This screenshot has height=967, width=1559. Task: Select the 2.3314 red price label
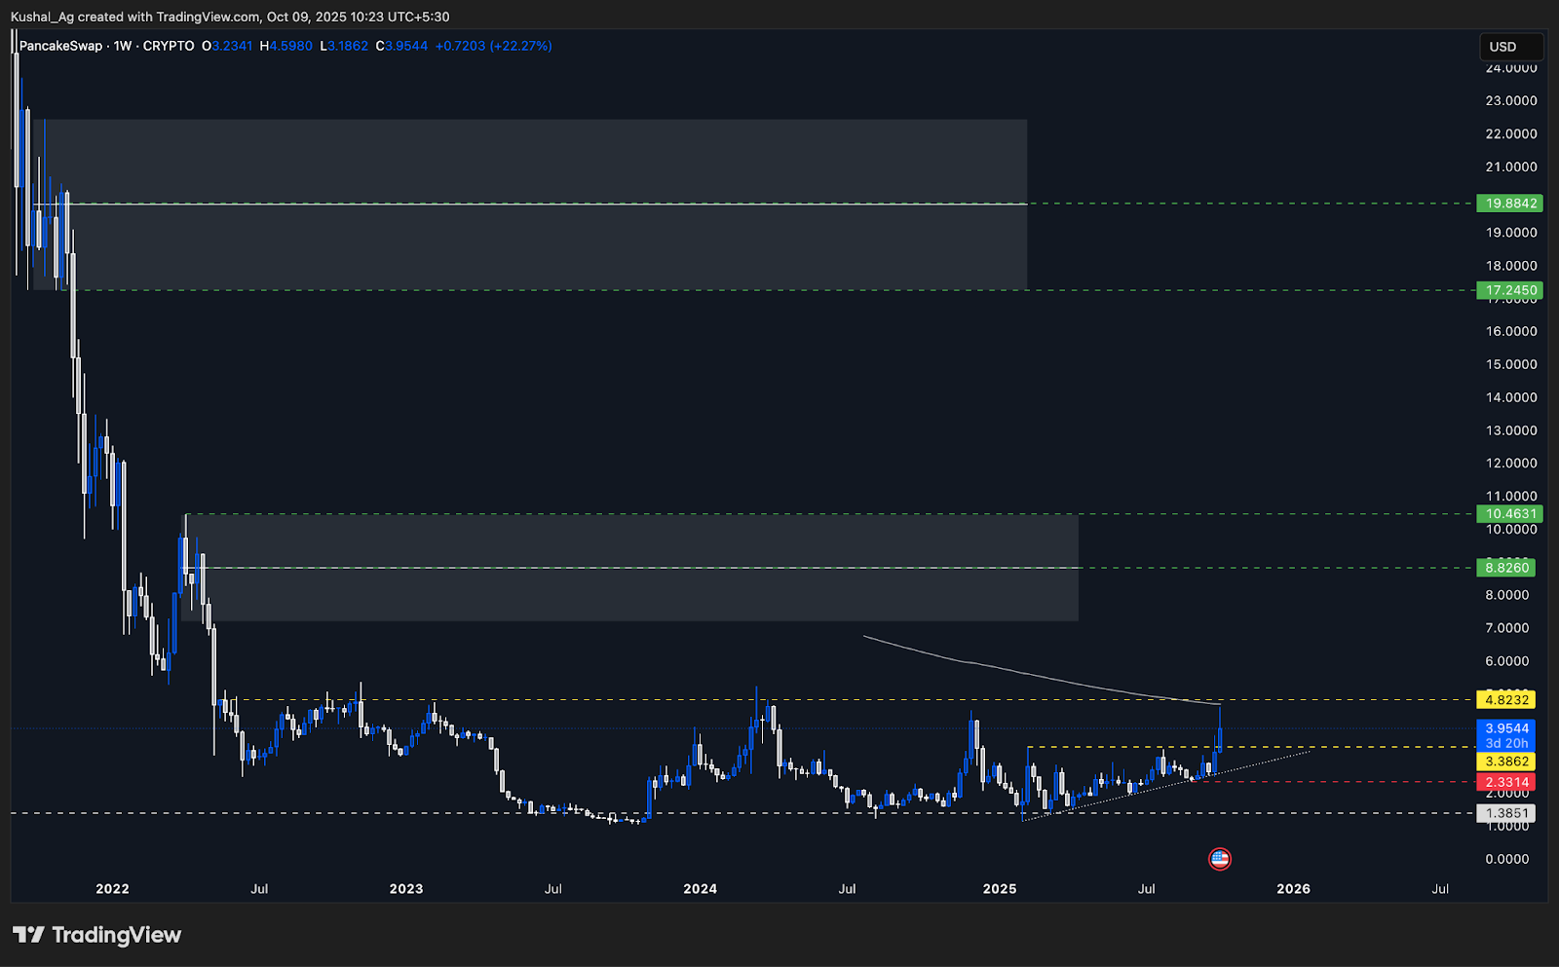coord(1506,782)
